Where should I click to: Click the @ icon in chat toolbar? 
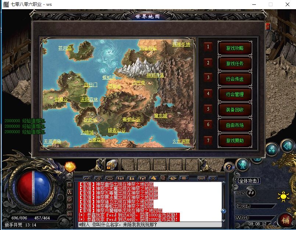(x=163, y=178)
